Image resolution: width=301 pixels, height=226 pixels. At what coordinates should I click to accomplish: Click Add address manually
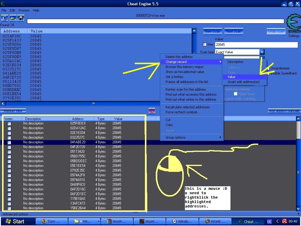tap(284, 111)
